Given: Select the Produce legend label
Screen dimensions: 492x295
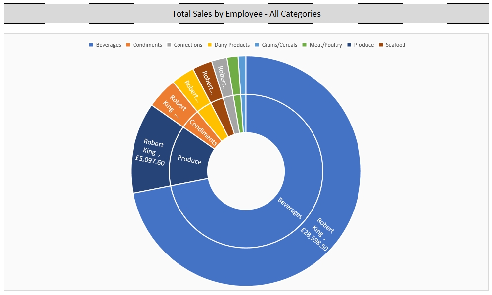Looking at the screenshot, I should (363, 45).
